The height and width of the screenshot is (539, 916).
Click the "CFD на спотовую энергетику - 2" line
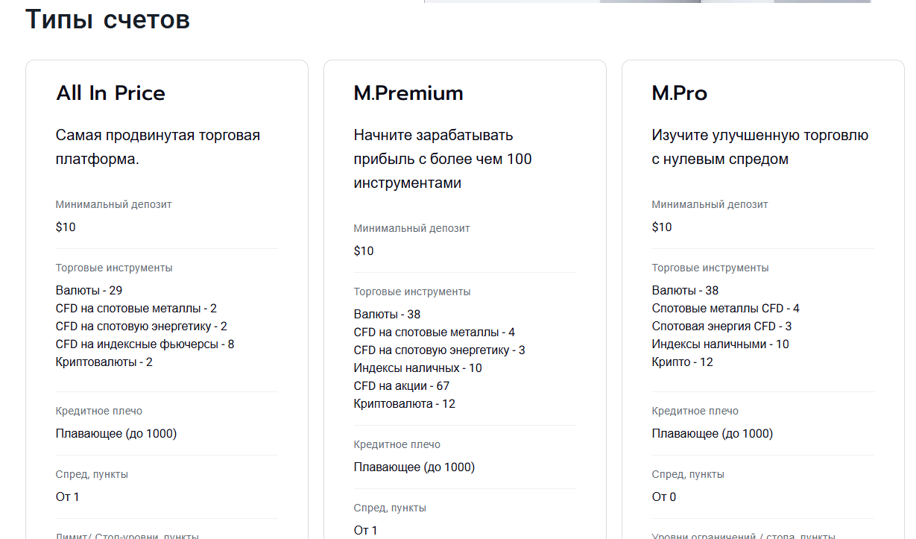click(142, 326)
